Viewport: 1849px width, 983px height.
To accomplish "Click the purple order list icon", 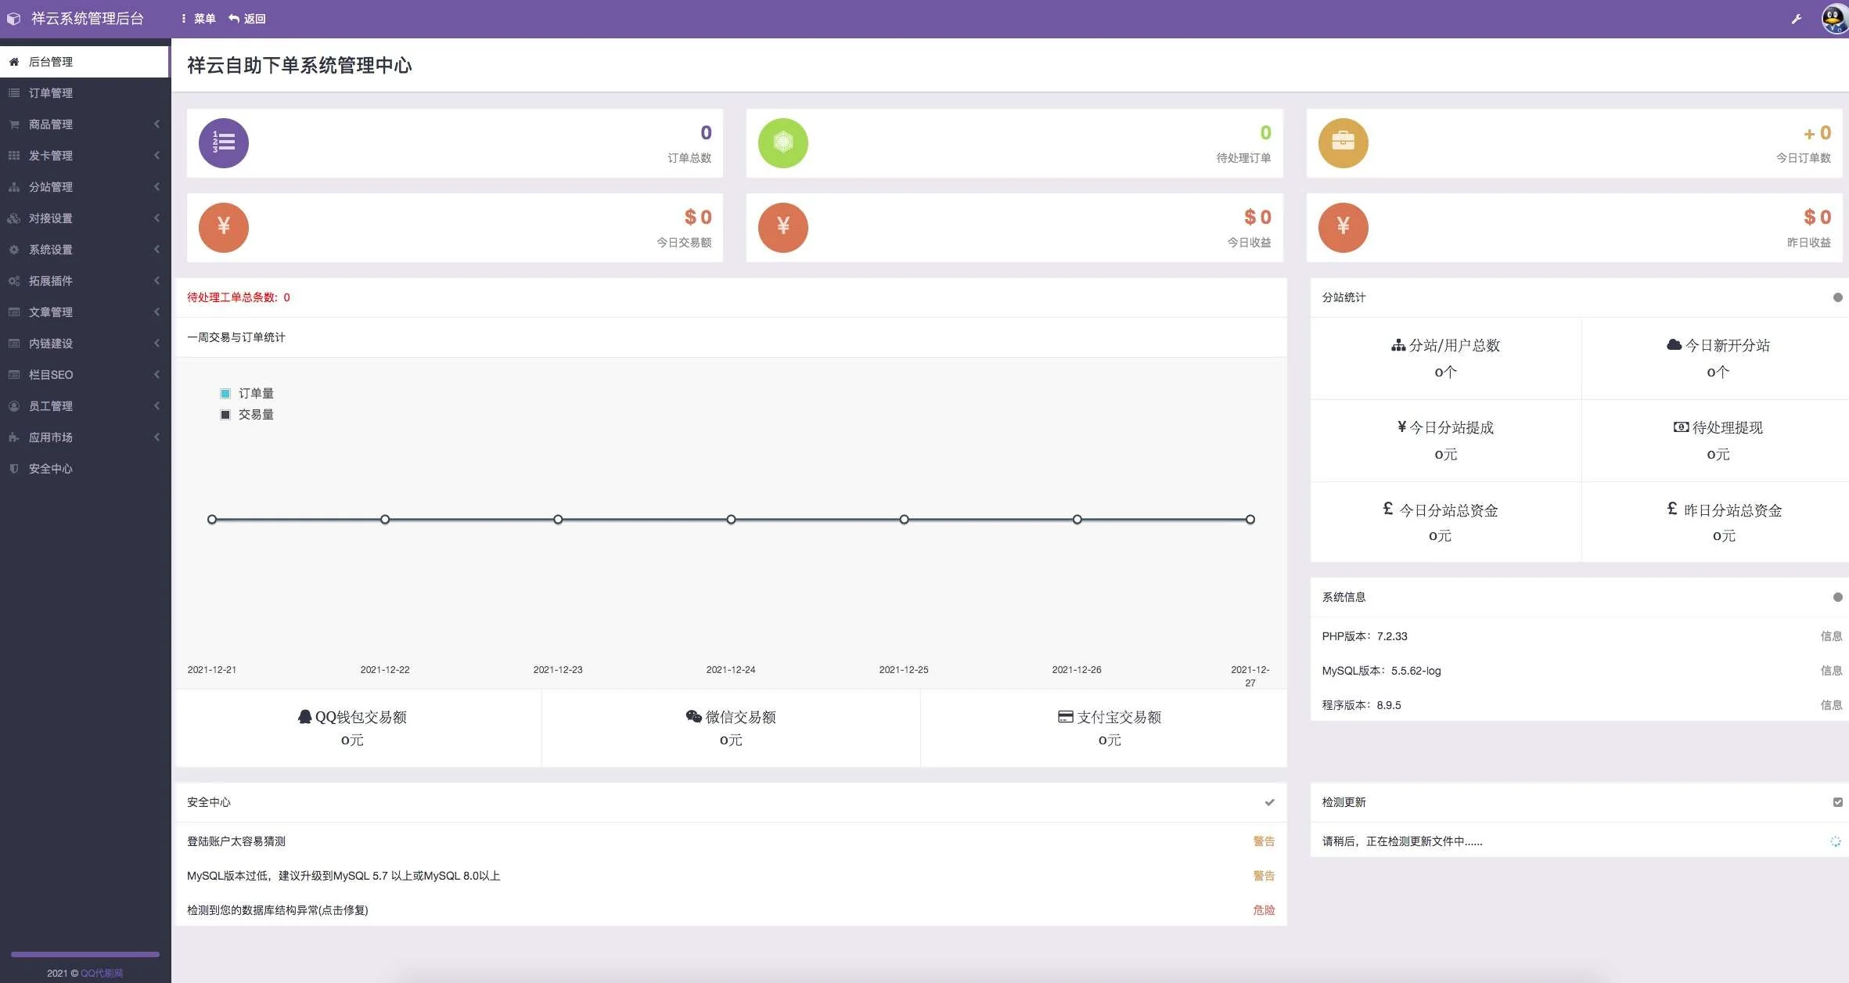I will [224, 143].
